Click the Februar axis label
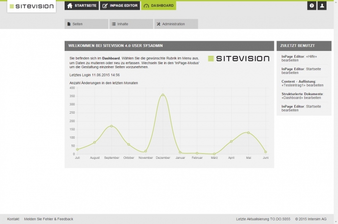 [x=197, y=158]
